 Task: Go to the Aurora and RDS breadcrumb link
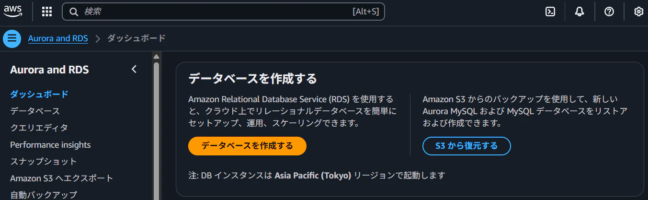(58, 38)
